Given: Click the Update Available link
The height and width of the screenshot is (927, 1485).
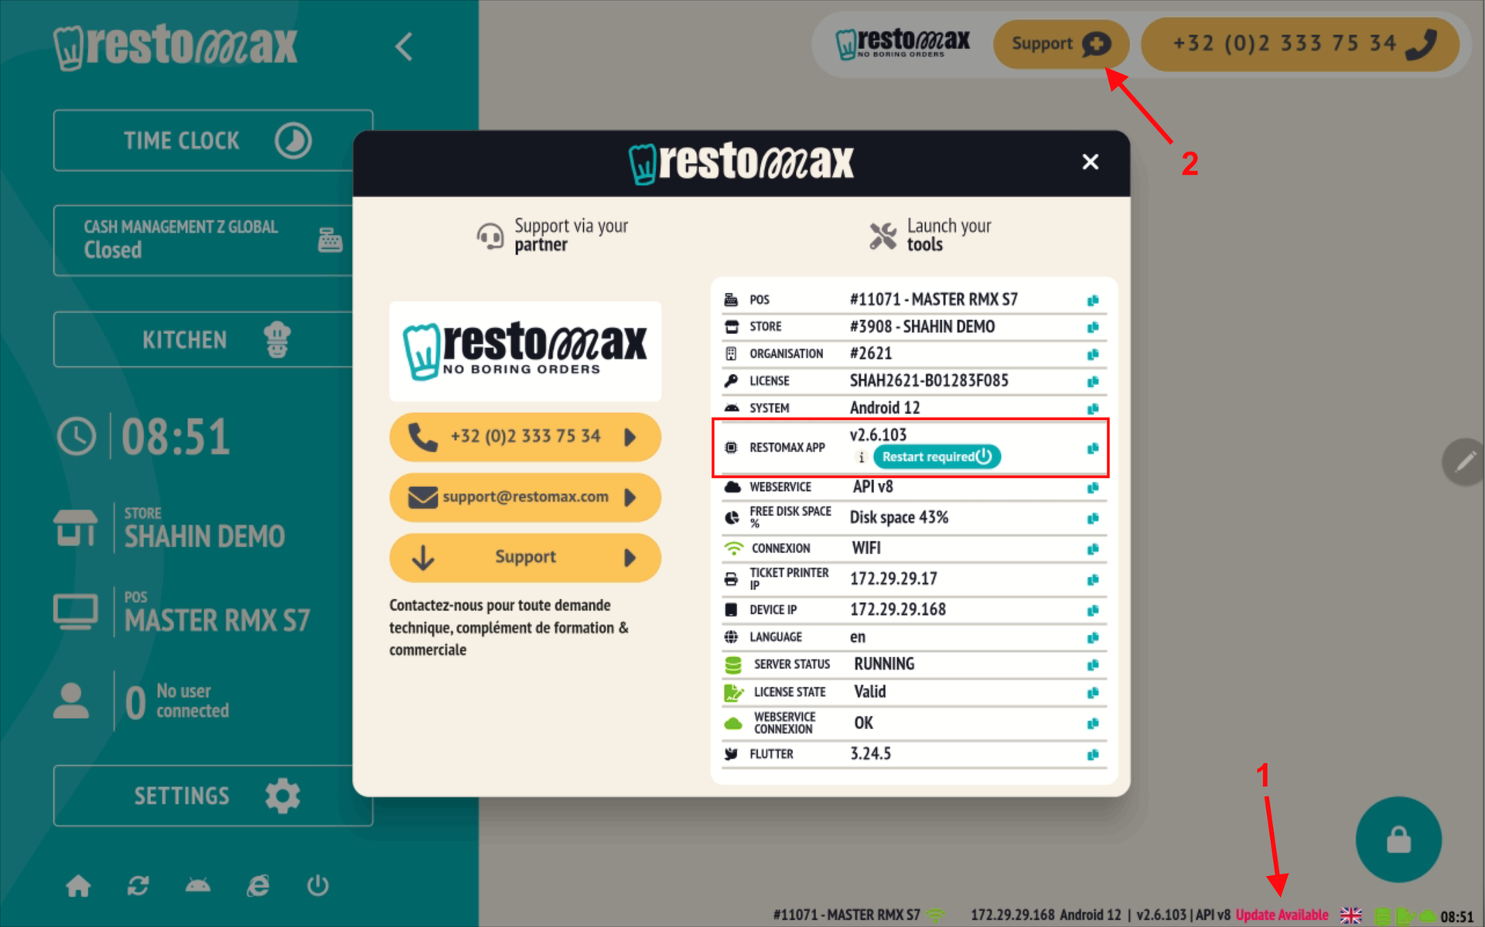Looking at the screenshot, I should (x=1281, y=915).
